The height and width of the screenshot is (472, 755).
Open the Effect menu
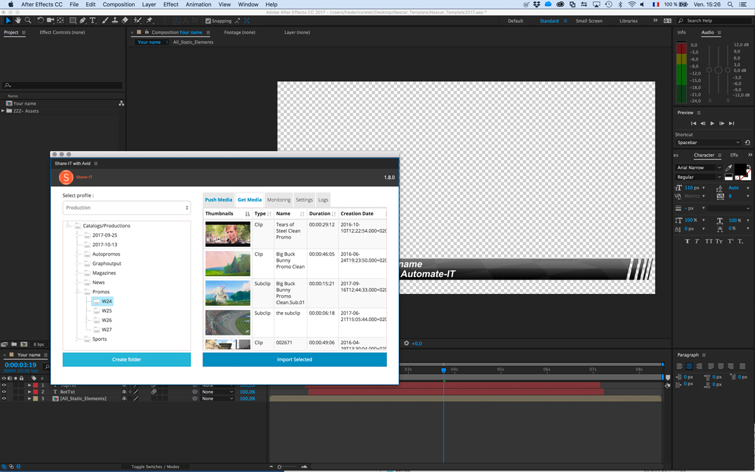click(171, 4)
